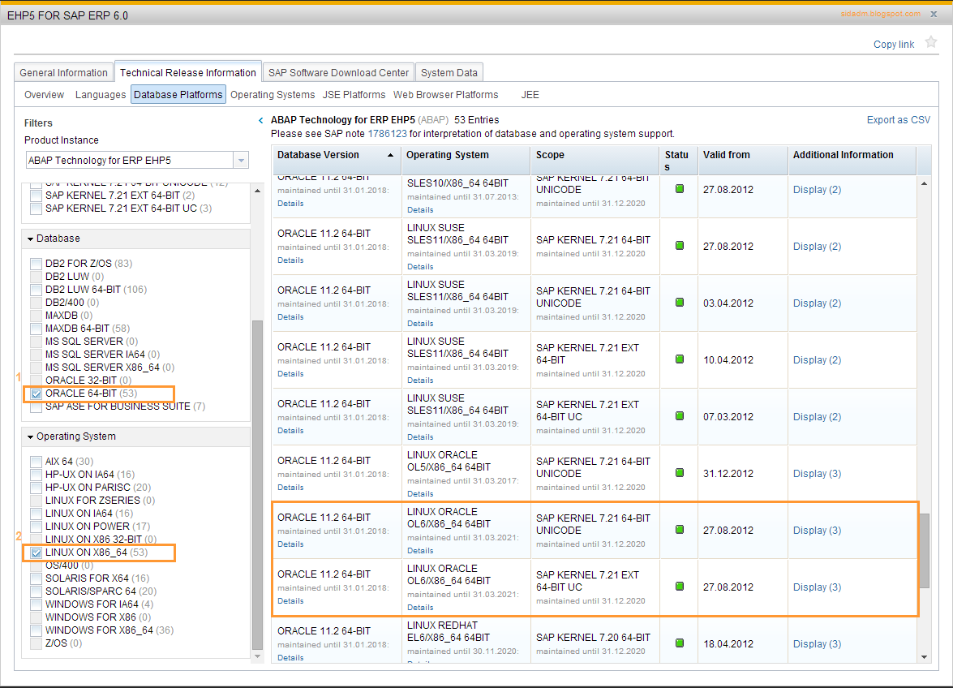The height and width of the screenshot is (688, 953).
Task: Uncheck the ORACLE 64-BIT filter
Action: point(35,393)
